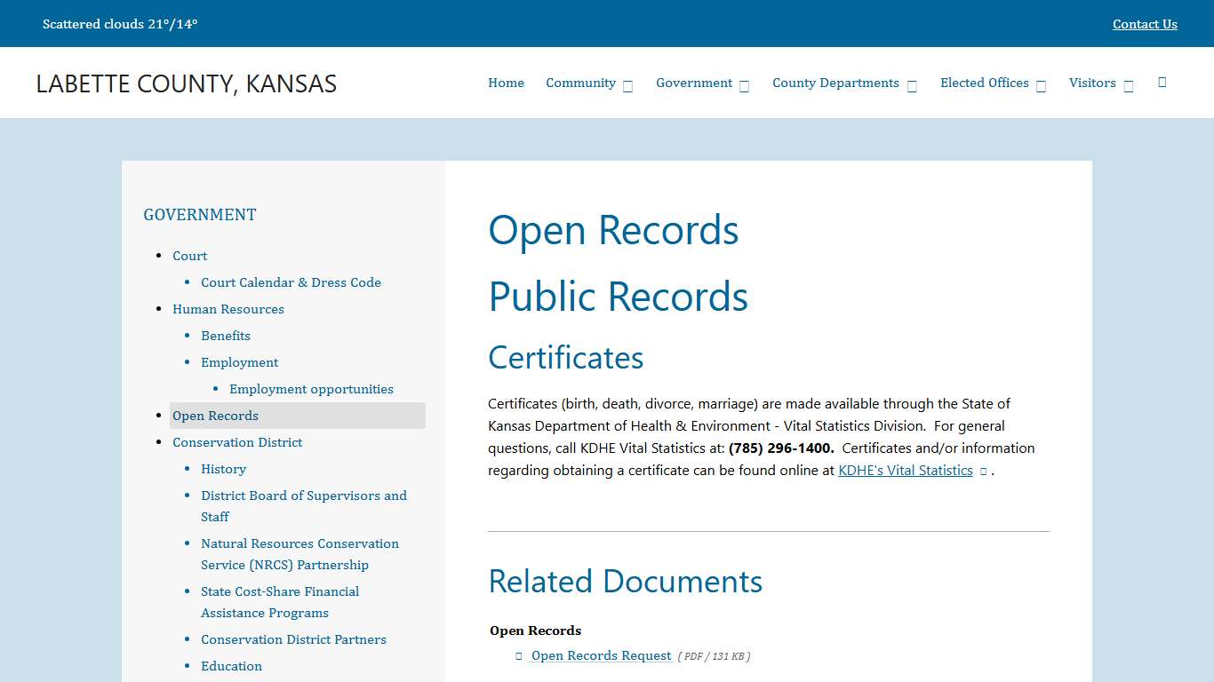
Task: Select Home in the navigation bar
Action: tap(506, 83)
